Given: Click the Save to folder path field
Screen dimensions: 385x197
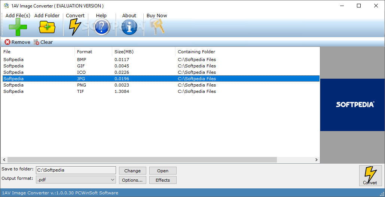Looking at the screenshot, I should [x=76, y=170].
